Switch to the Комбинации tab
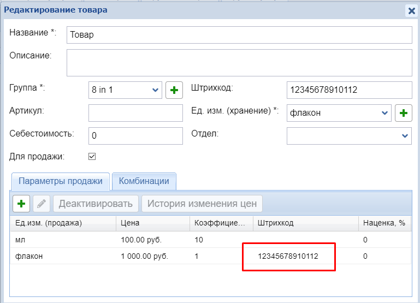The image size is (420, 303). (144, 181)
